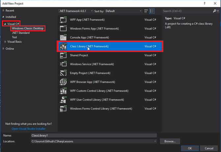Click the Name field containing ClassLibrary1

tap(94, 136)
